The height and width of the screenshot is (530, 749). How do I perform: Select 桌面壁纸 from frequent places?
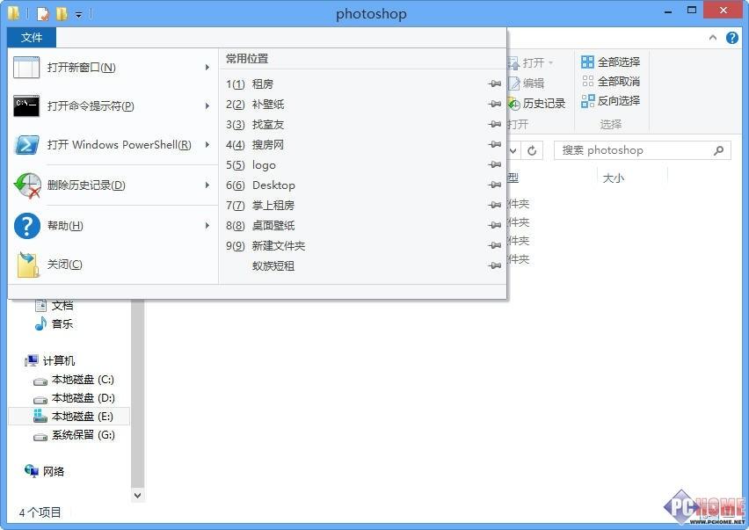273,226
